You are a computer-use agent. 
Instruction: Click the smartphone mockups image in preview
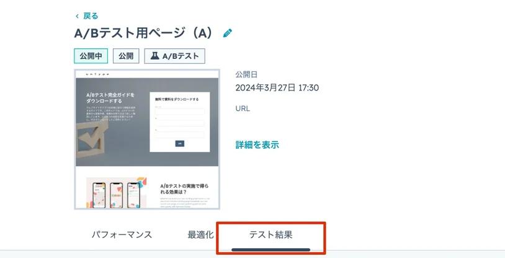point(116,193)
